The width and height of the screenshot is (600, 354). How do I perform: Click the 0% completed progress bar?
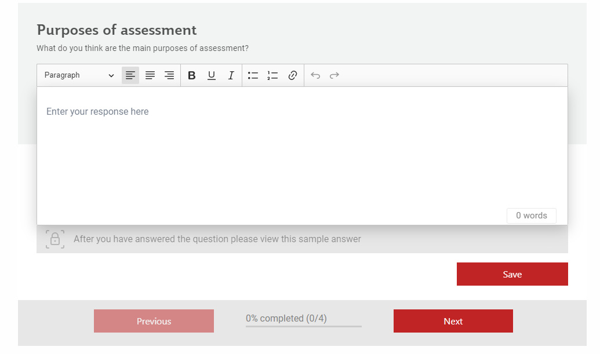point(303,326)
